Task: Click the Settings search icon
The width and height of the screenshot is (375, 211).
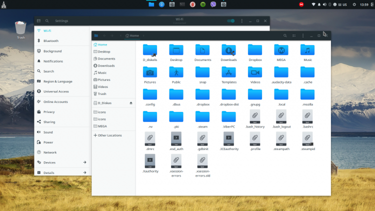Action: (47, 21)
